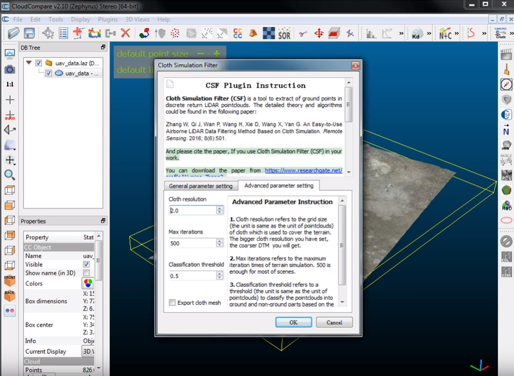The height and width of the screenshot is (376, 514).
Task: Switch to General parameter setting tab
Action: click(x=200, y=186)
